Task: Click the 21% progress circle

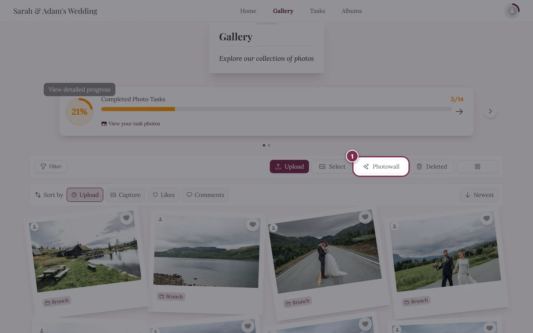Action: 79,111
